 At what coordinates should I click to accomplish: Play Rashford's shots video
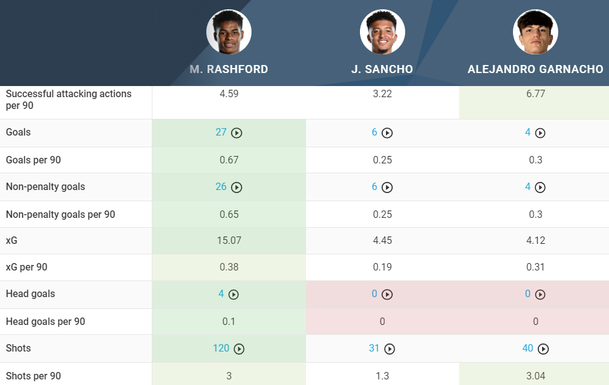tap(239, 349)
